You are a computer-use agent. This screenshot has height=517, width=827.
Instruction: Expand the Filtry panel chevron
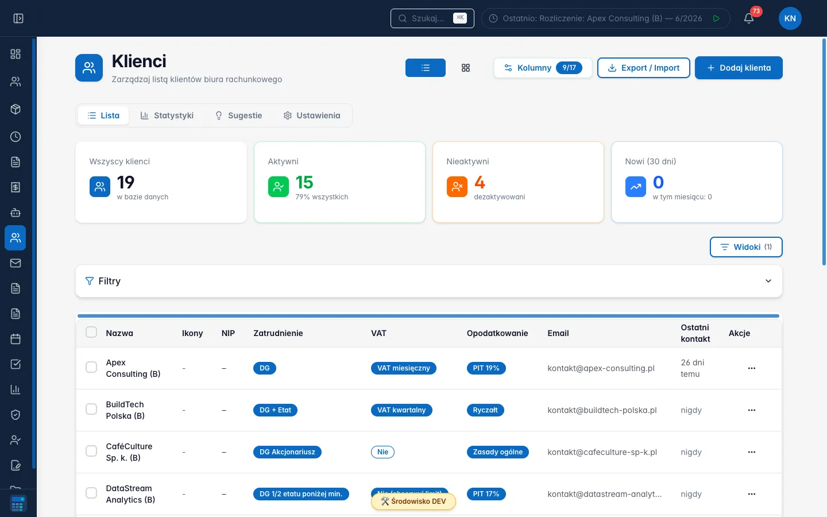click(768, 281)
